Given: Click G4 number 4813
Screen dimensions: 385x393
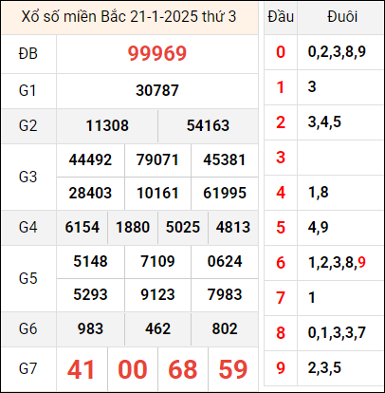Looking at the screenshot, I should tap(233, 227).
